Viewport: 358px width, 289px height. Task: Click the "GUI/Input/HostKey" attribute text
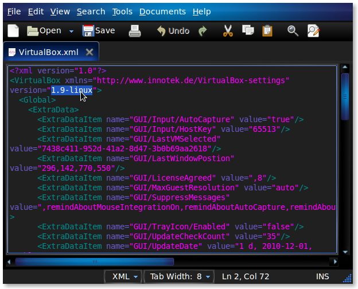click(x=172, y=129)
